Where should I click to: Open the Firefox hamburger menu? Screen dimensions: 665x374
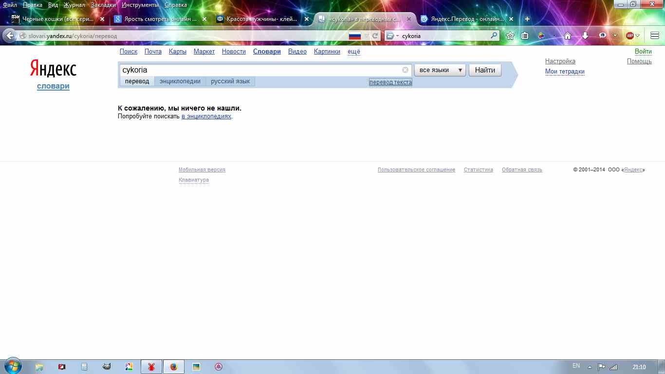(655, 36)
